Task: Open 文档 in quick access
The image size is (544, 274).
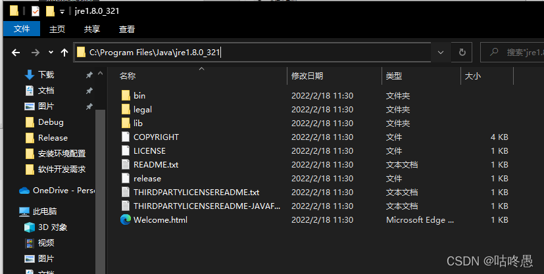Action: [46, 91]
